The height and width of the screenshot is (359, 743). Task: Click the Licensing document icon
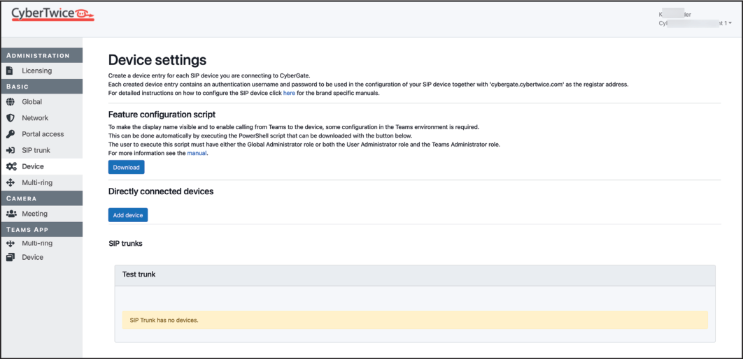tap(10, 71)
